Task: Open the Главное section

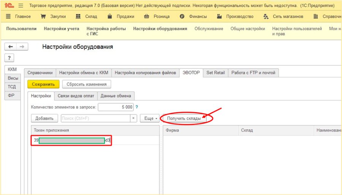Action: [18, 16]
